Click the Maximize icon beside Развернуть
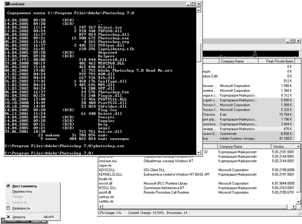The image size is (302, 224). point(8,208)
